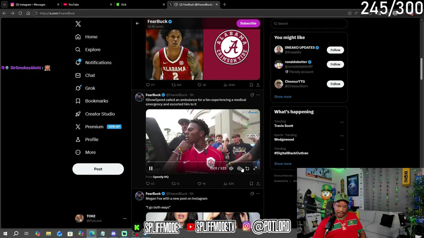This screenshot has height=238, width=424.
Task: Share the Alabama post
Action: click(258, 85)
